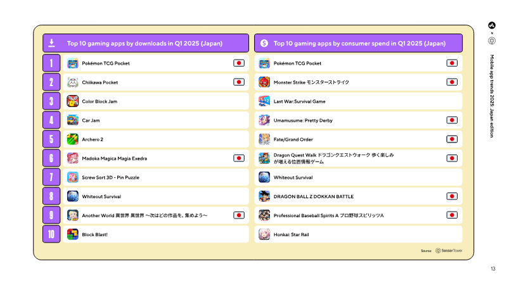Click the Japan flag beside Umamusume: Pretty Derby
Image resolution: width=507 pixels, height=285 pixels.
(452, 120)
